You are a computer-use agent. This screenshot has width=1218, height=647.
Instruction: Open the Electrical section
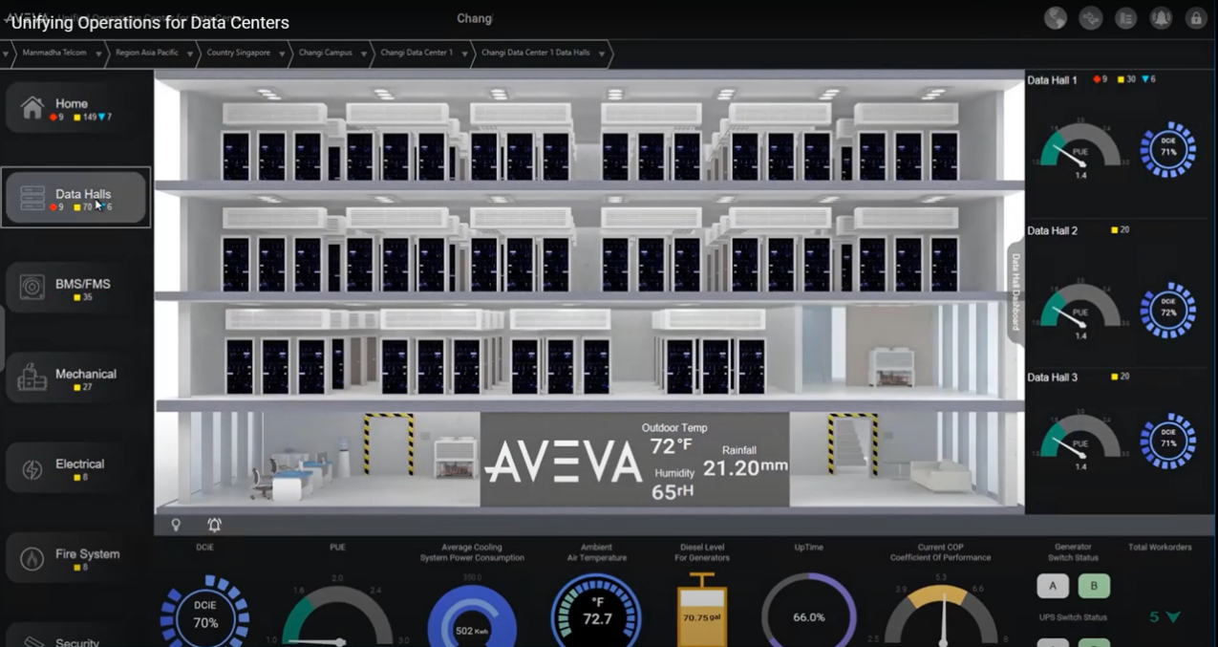pos(77,467)
